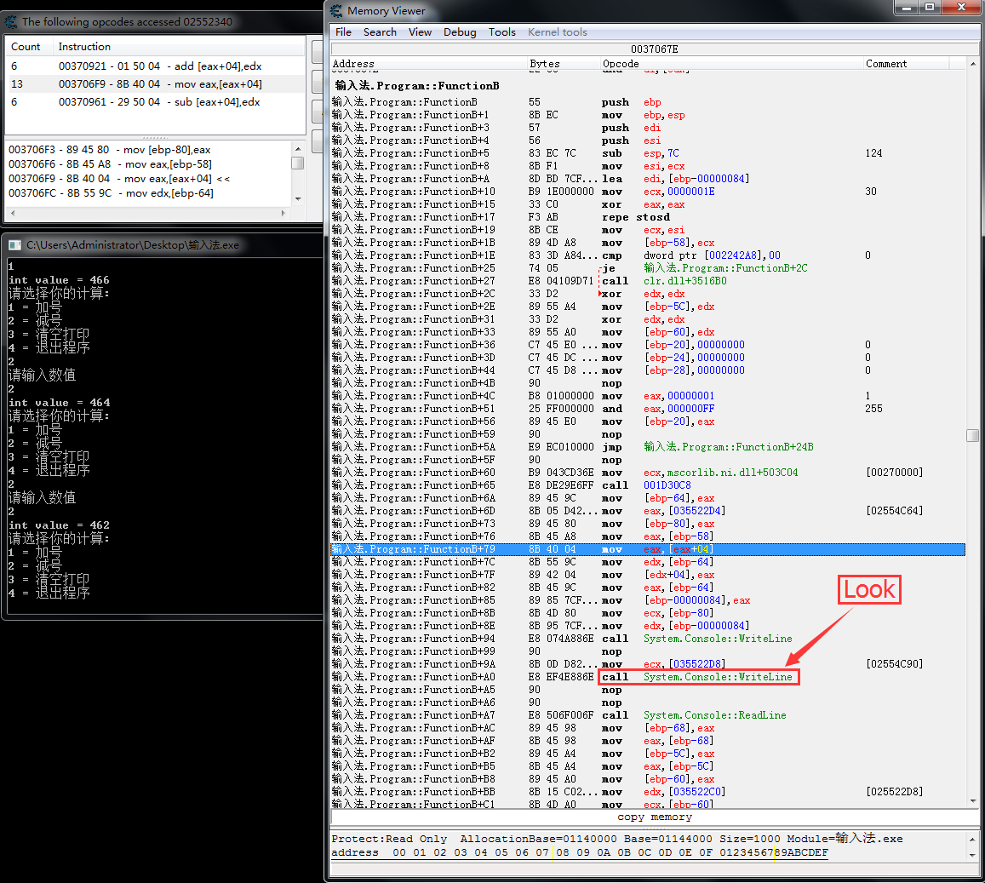Maximize the Memory Viewer window
Viewport: 985px width, 883px height.
(929, 8)
